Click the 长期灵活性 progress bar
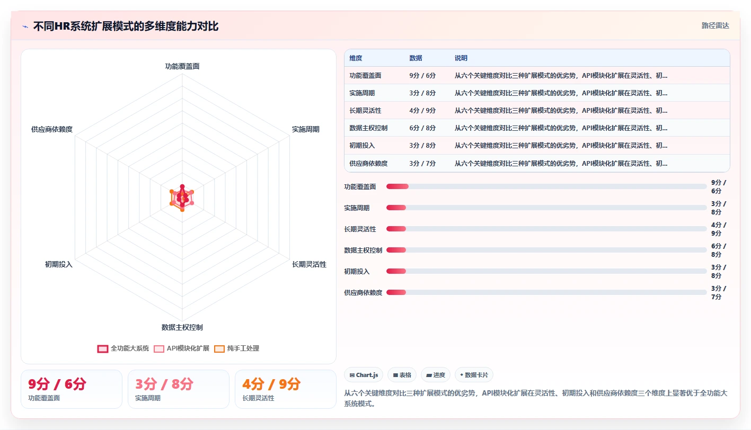 tap(546, 229)
